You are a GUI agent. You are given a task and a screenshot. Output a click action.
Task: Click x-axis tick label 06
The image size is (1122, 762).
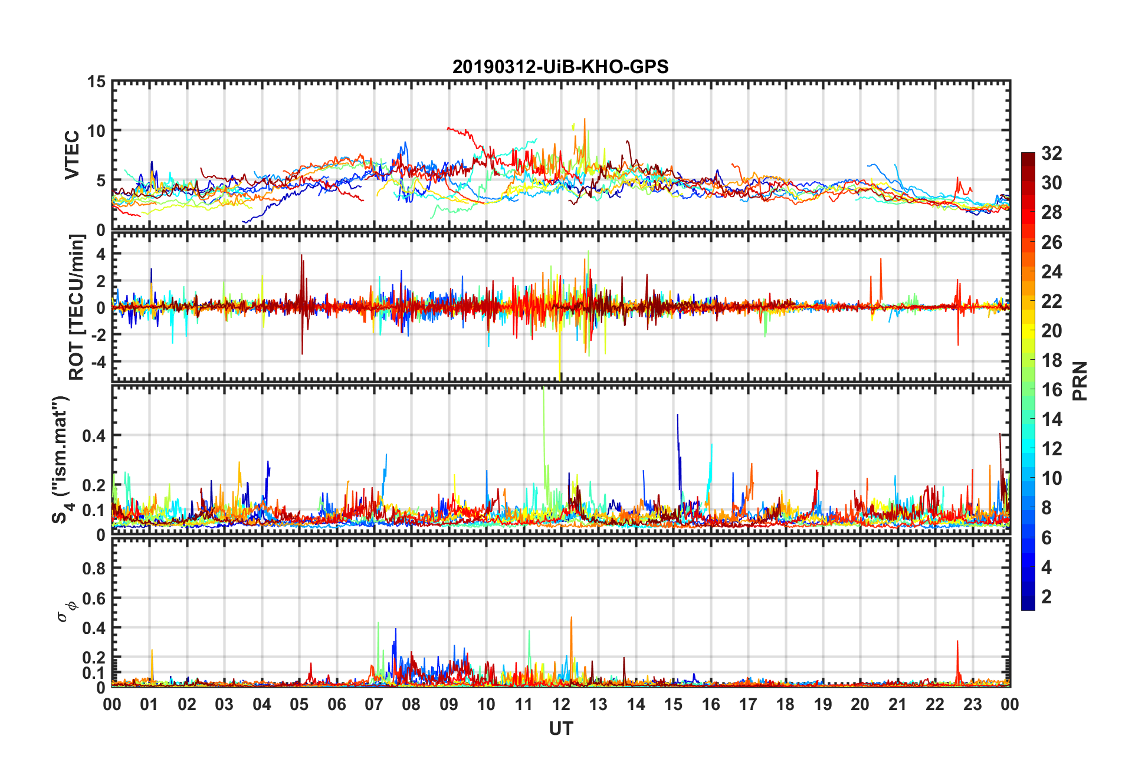(x=336, y=704)
